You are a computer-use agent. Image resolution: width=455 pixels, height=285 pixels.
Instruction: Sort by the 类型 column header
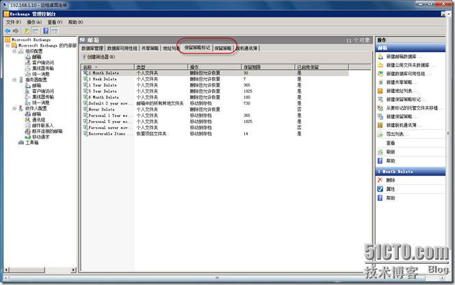pyautogui.click(x=161, y=67)
